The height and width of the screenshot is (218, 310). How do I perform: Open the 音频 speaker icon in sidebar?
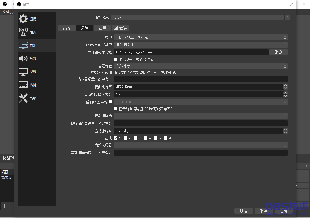(23, 58)
